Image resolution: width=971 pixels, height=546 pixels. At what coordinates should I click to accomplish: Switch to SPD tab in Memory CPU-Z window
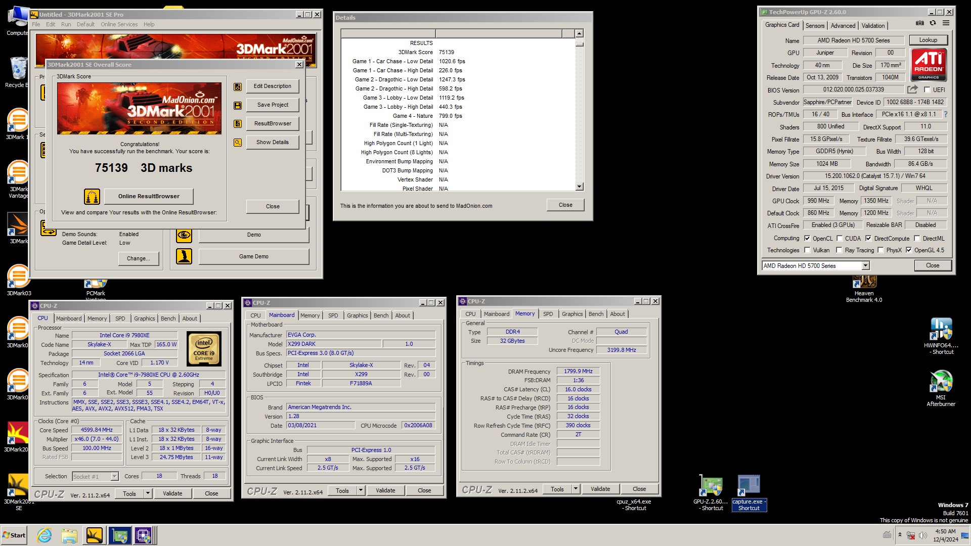click(548, 314)
